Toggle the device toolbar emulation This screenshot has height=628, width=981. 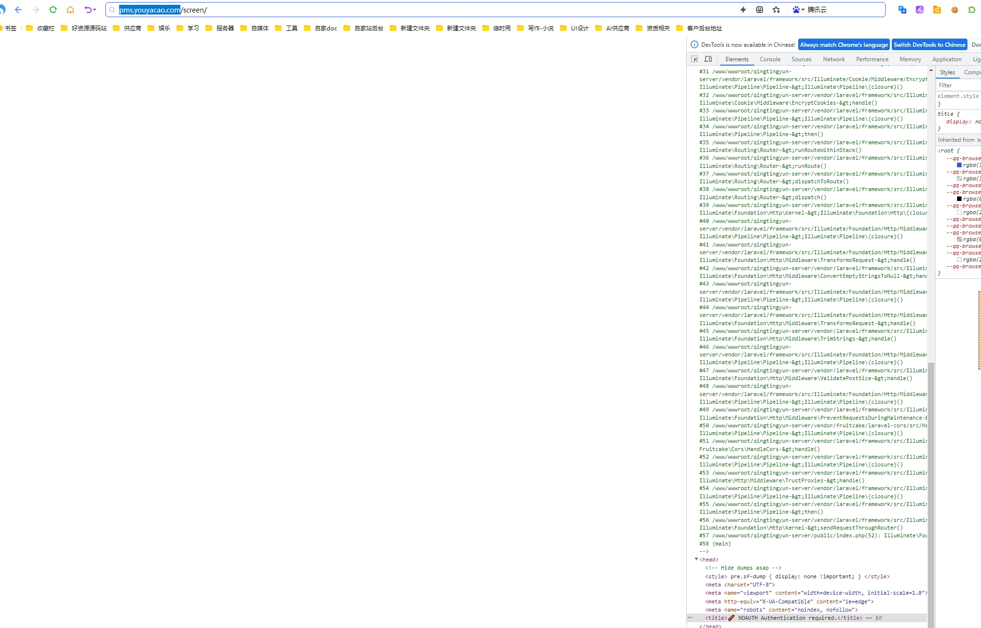708,59
